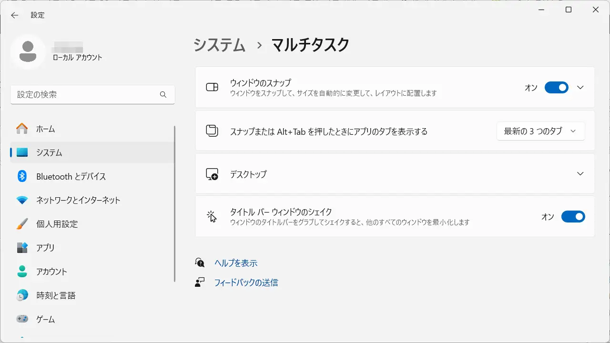Open the 最新の 3 つのタブ dropdown
610x343 pixels.
tap(540, 131)
